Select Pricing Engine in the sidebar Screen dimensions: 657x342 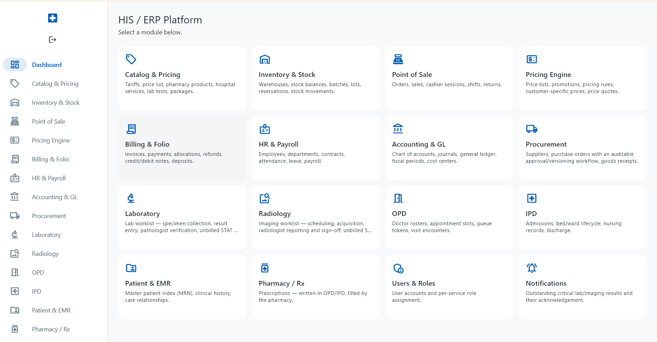click(x=51, y=140)
